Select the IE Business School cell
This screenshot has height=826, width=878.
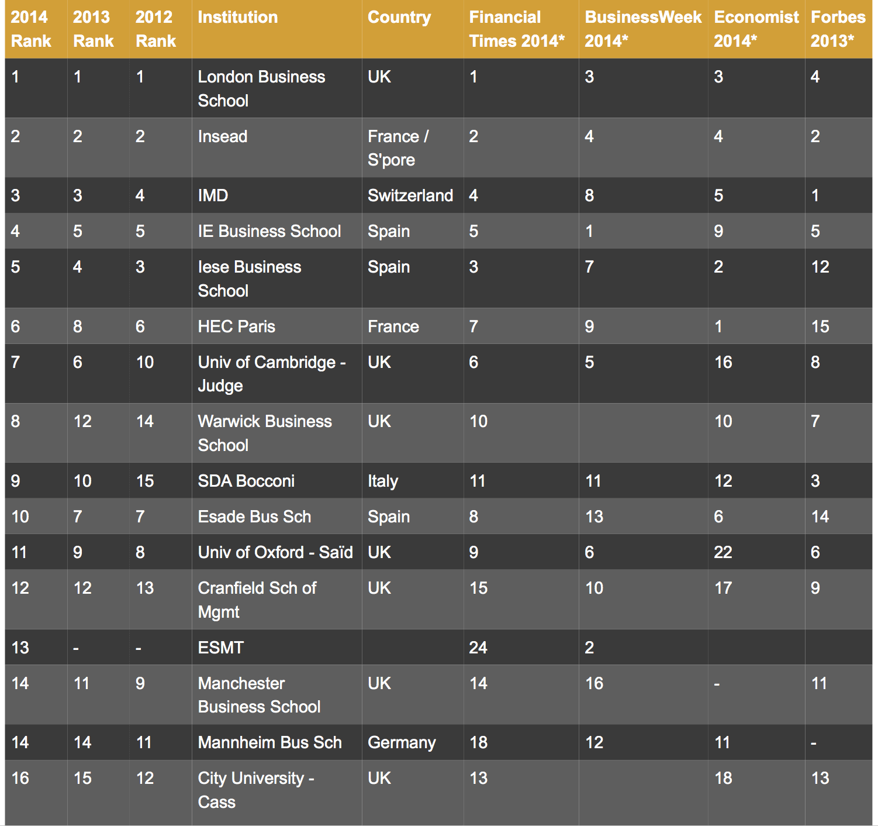(x=277, y=231)
